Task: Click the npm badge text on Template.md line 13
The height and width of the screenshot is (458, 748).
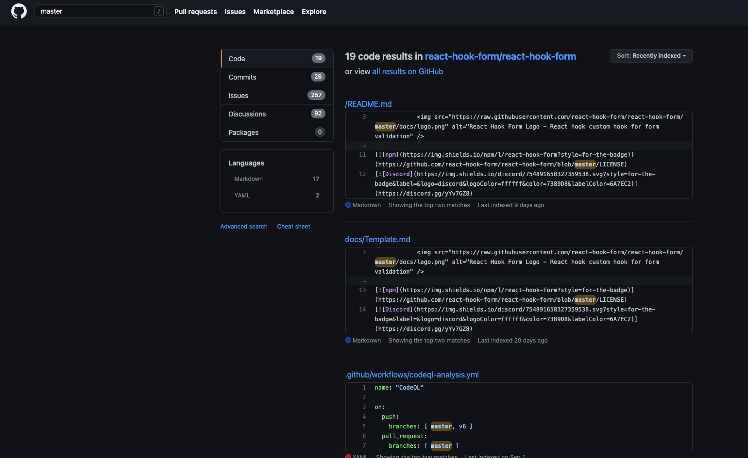Action: (x=391, y=290)
